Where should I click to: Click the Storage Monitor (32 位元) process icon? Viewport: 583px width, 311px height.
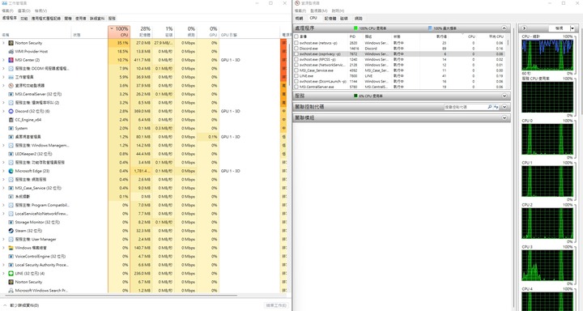(x=11, y=222)
